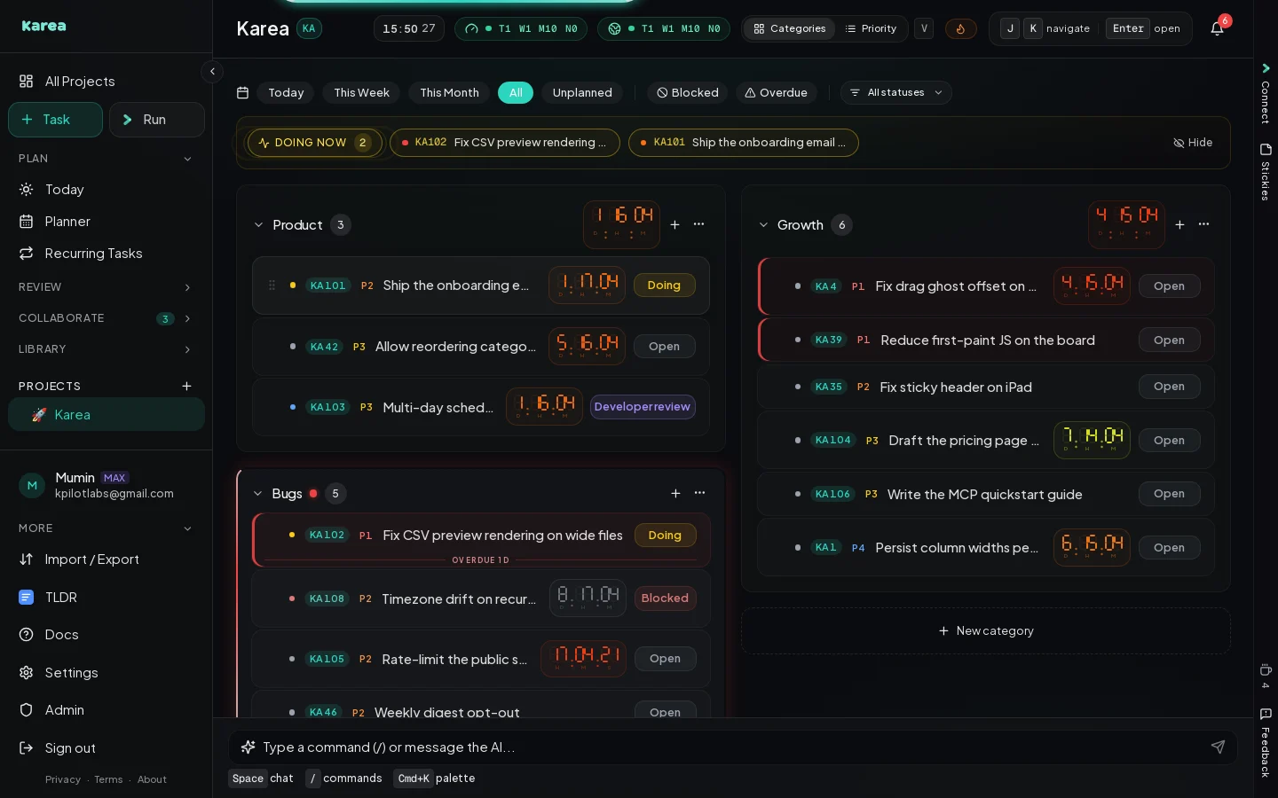Collapse the sidebar with the chevron handle
Viewport: 1278px width, 798px height.
(212, 71)
